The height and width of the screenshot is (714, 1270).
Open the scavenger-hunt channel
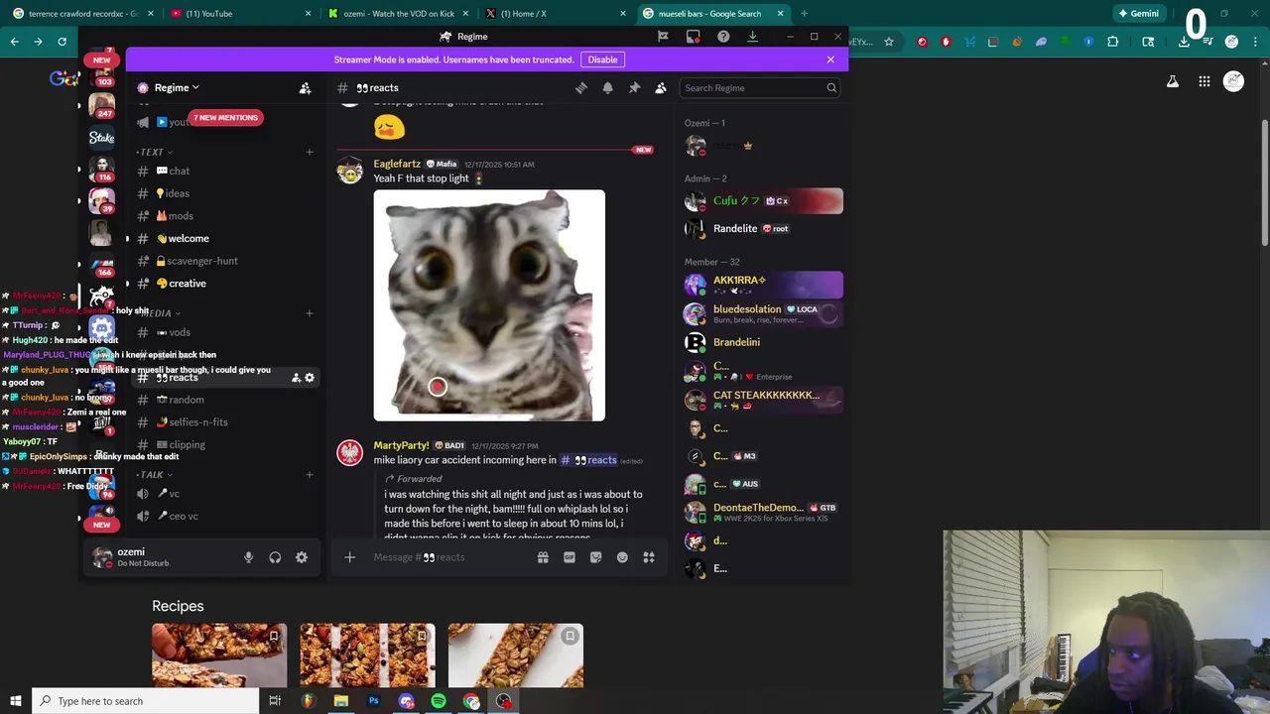tap(226, 261)
